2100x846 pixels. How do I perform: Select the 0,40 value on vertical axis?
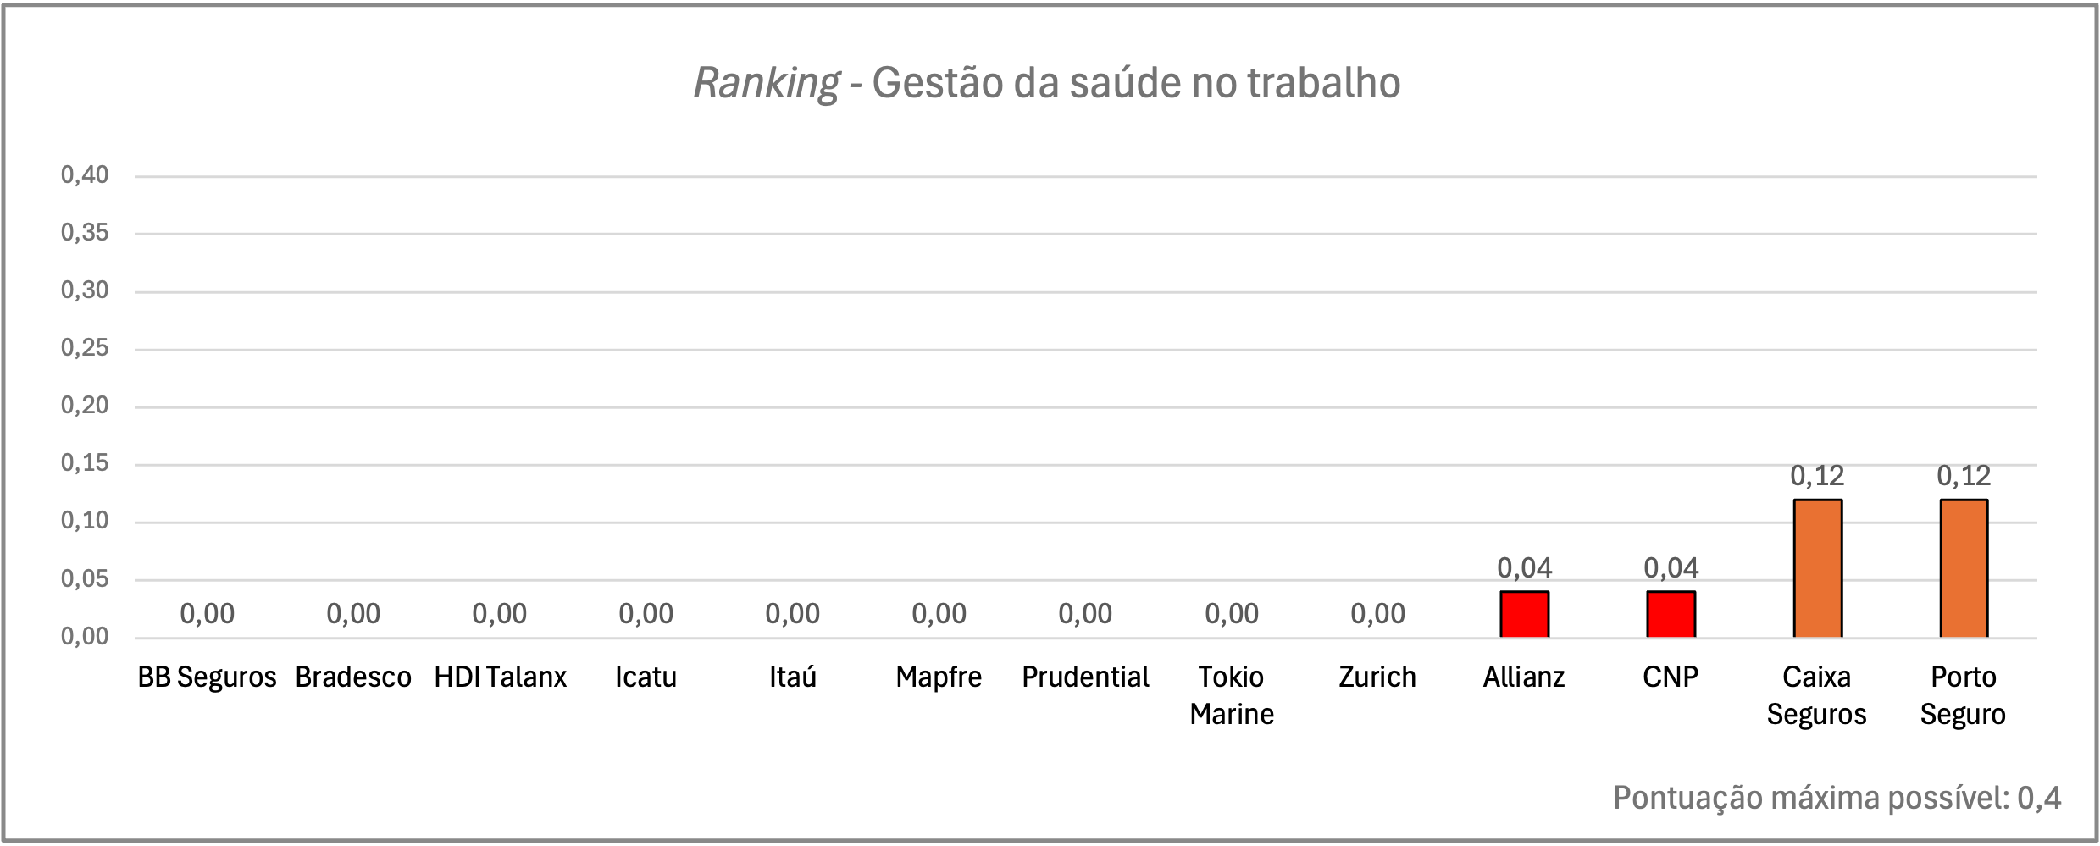pyautogui.click(x=85, y=175)
